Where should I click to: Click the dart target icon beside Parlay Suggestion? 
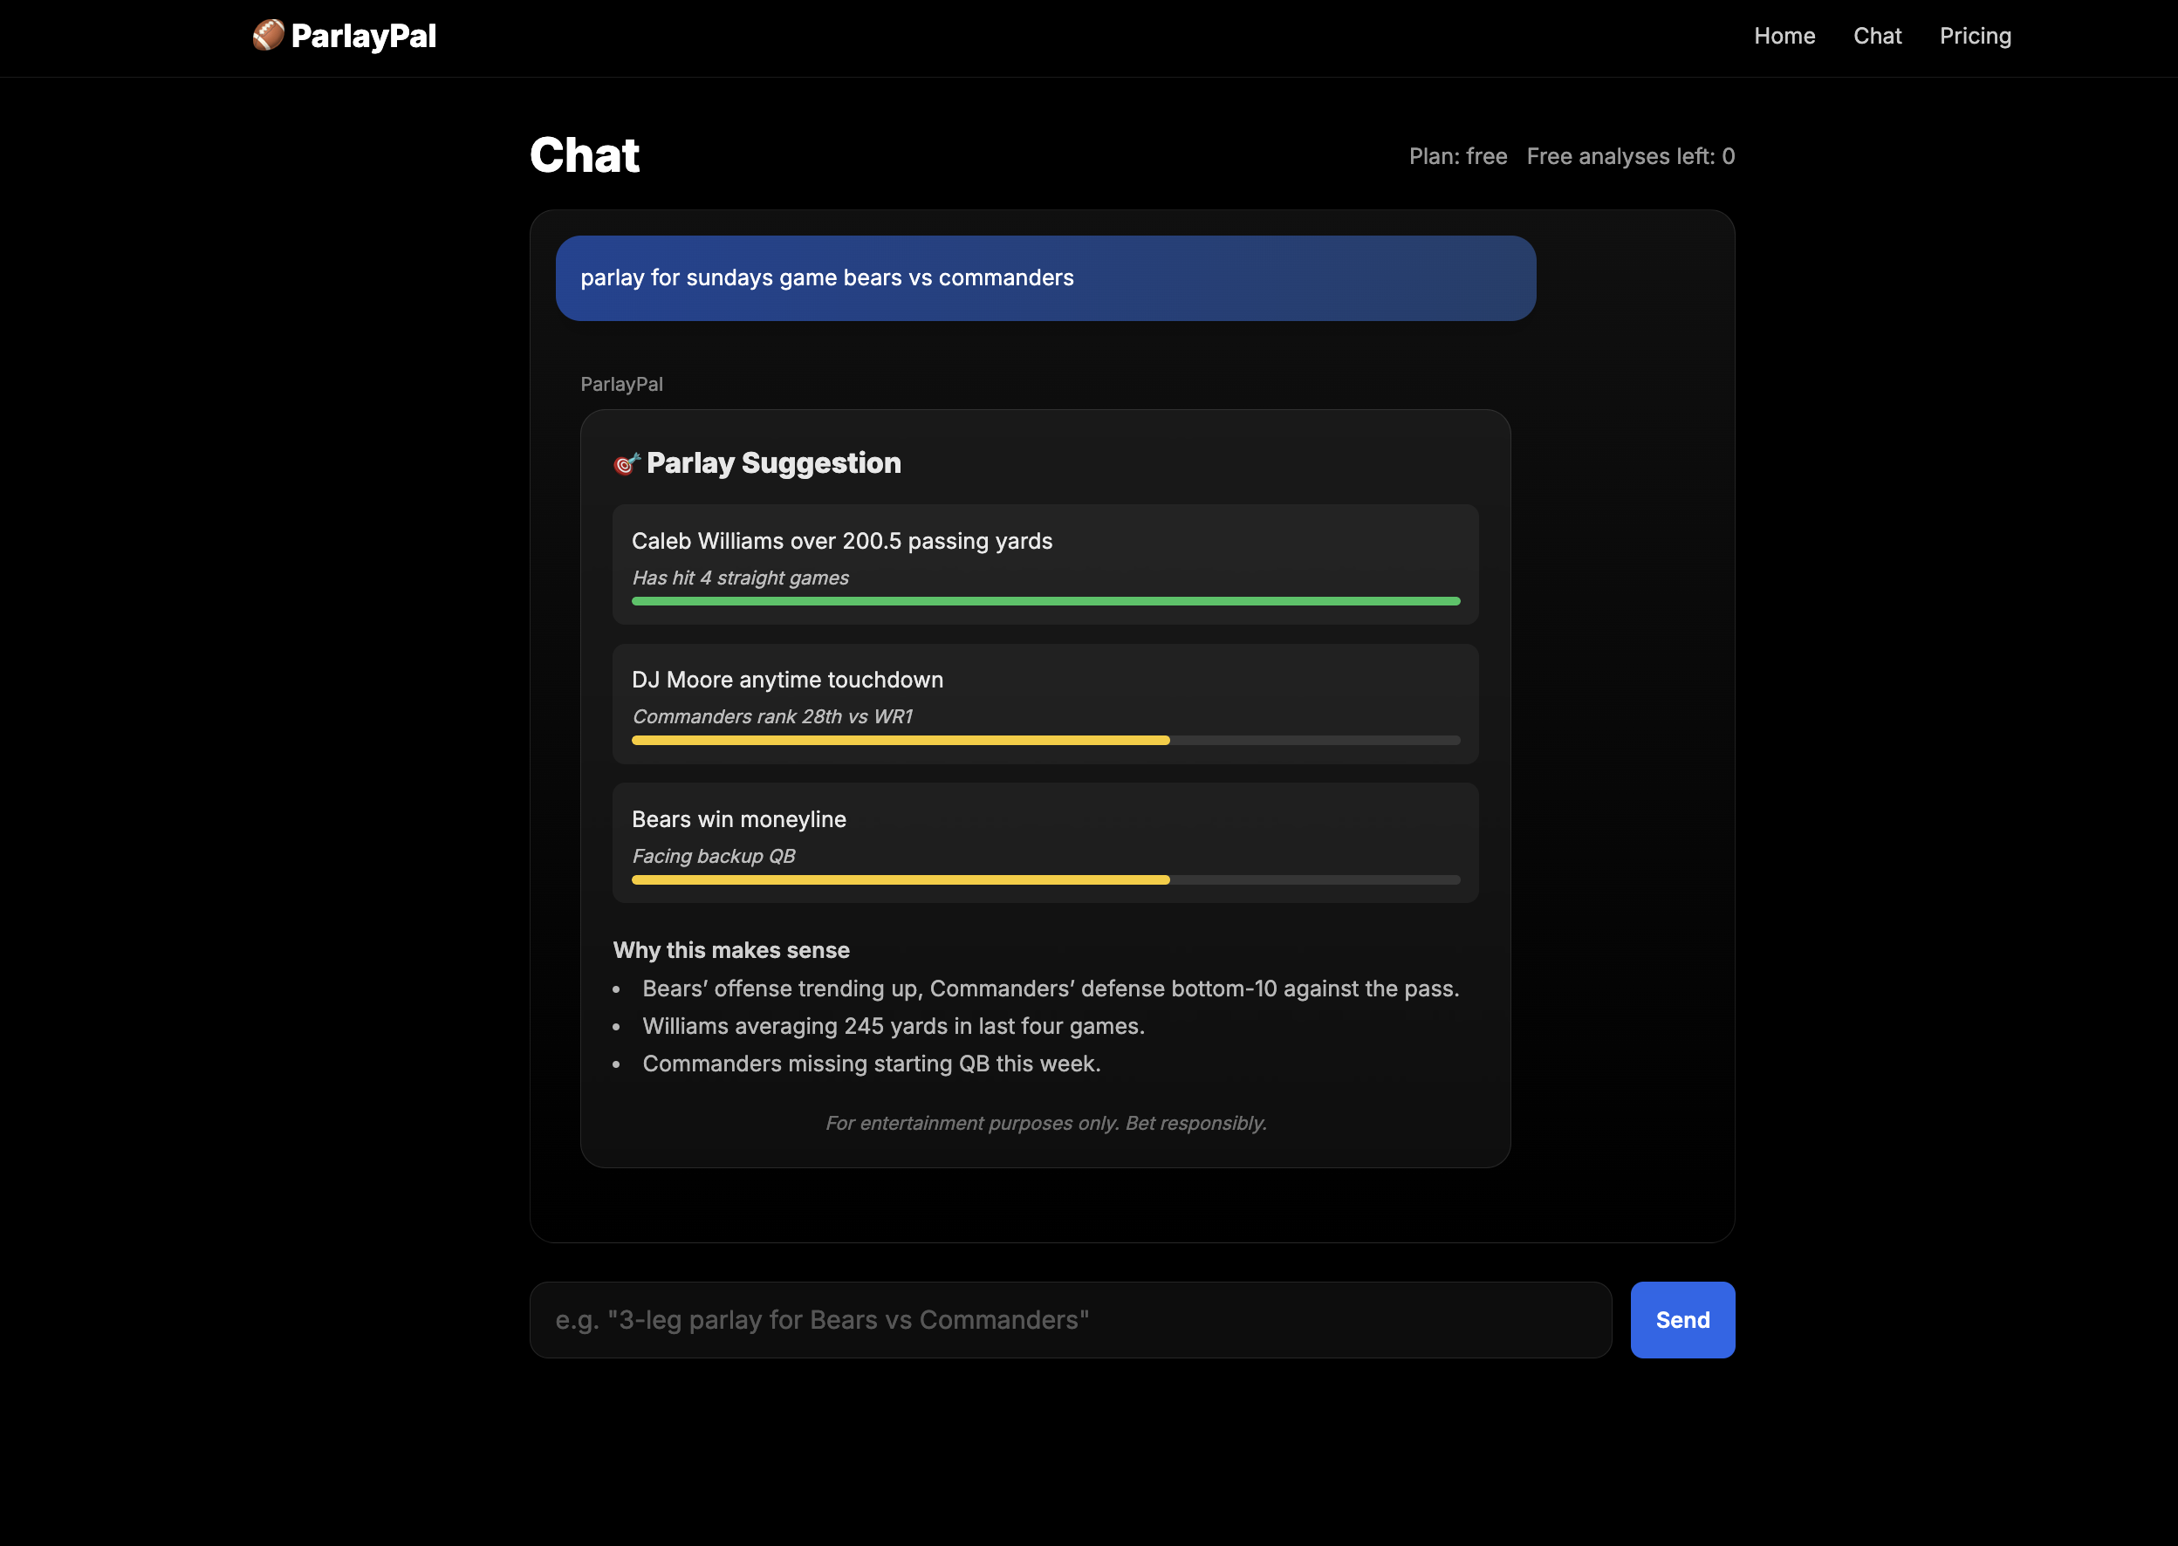tap(627, 463)
